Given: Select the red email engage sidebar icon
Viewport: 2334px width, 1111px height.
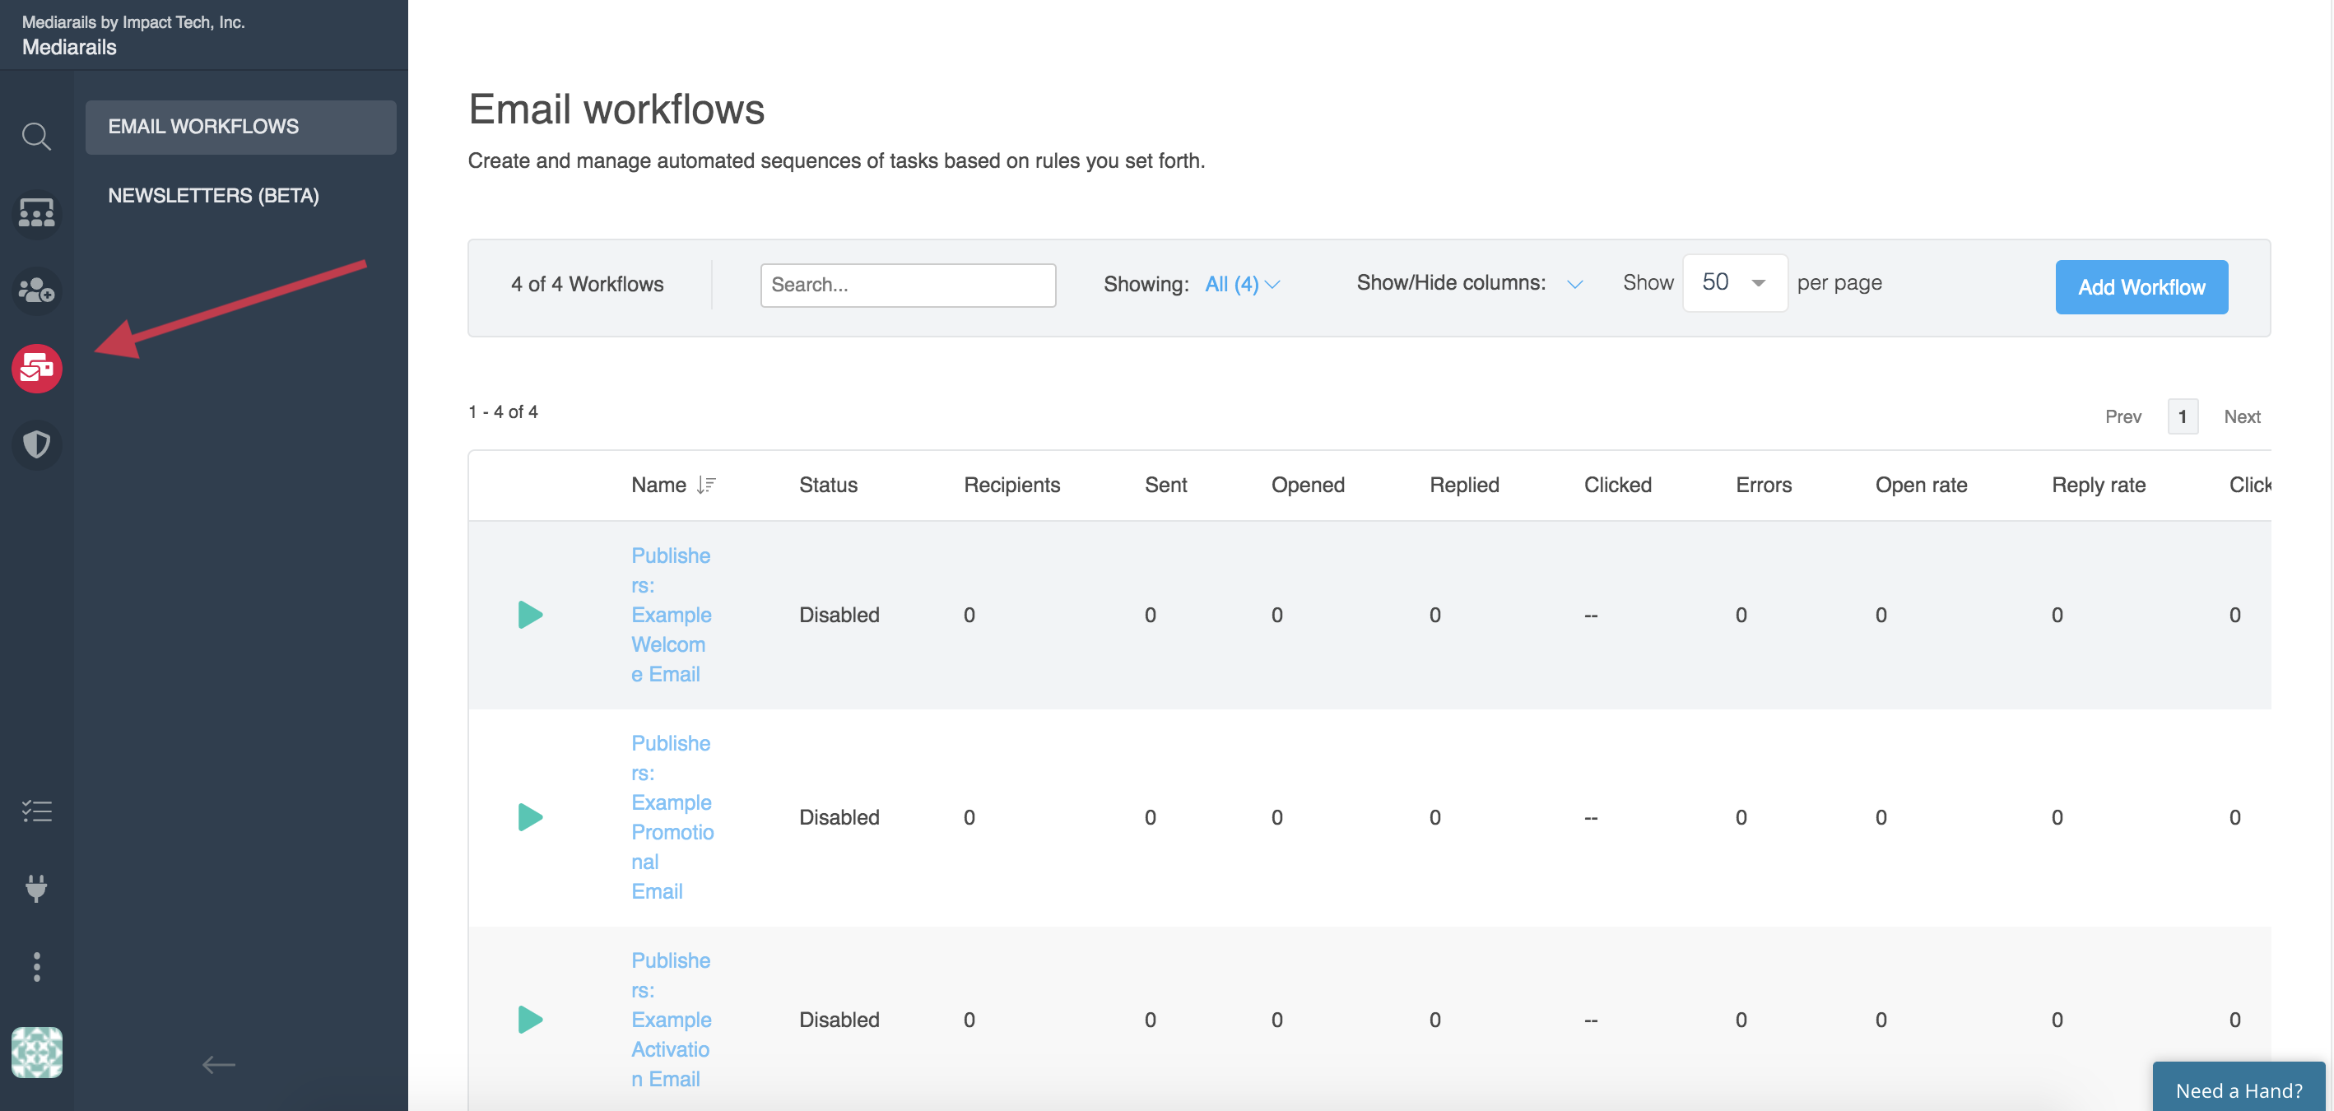Looking at the screenshot, I should coord(36,368).
